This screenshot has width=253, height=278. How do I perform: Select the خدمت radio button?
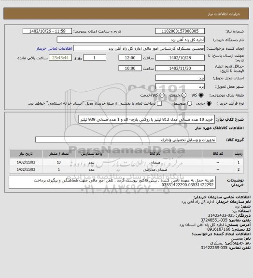[184, 95]
